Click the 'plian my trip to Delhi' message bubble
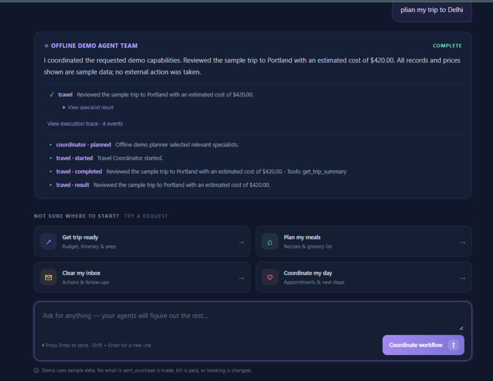Image resolution: width=493 pixels, height=381 pixels. [x=432, y=11]
